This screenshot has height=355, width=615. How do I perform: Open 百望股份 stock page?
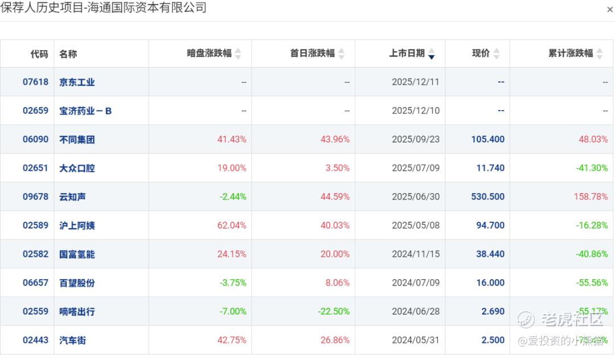click(x=77, y=283)
